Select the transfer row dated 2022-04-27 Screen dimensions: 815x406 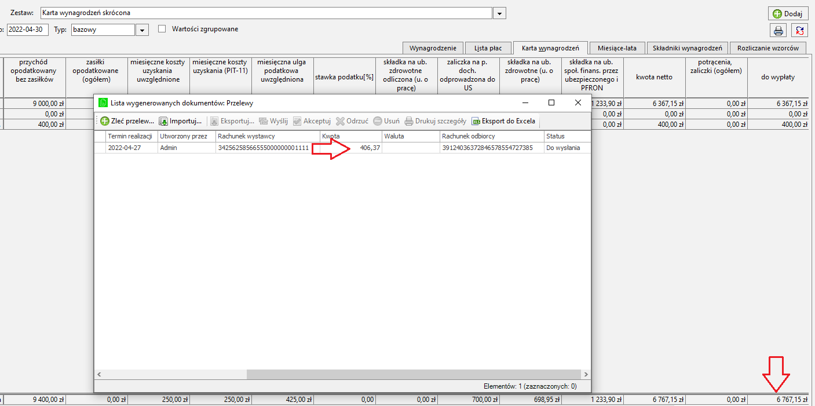pyautogui.click(x=342, y=148)
